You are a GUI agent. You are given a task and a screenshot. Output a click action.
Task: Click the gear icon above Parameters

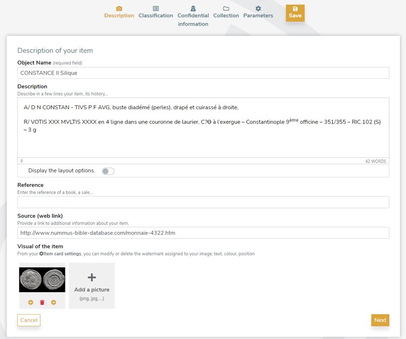(x=258, y=9)
